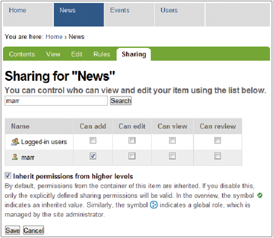
Task: Save the sharing settings
Action: coord(12,230)
